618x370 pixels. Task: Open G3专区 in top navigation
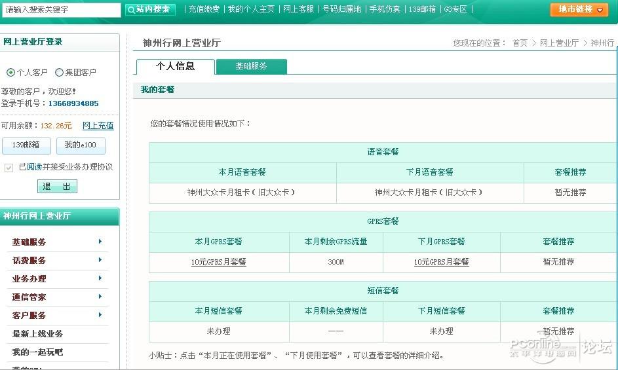pyautogui.click(x=455, y=9)
